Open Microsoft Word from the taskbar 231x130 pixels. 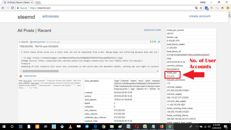tap(128, 127)
